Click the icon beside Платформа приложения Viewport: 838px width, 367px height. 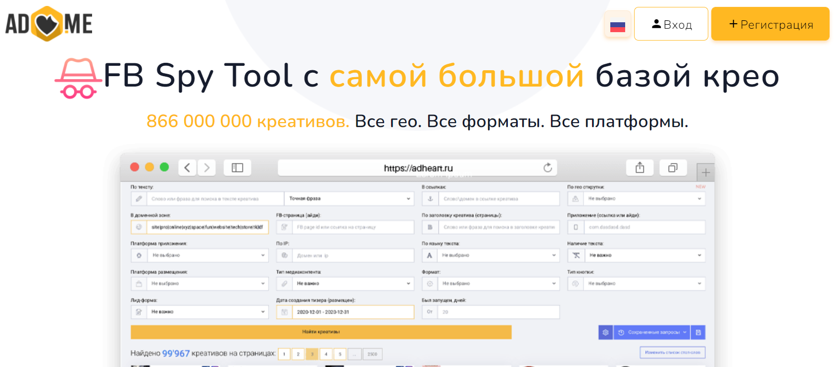click(x=139, y=255)
